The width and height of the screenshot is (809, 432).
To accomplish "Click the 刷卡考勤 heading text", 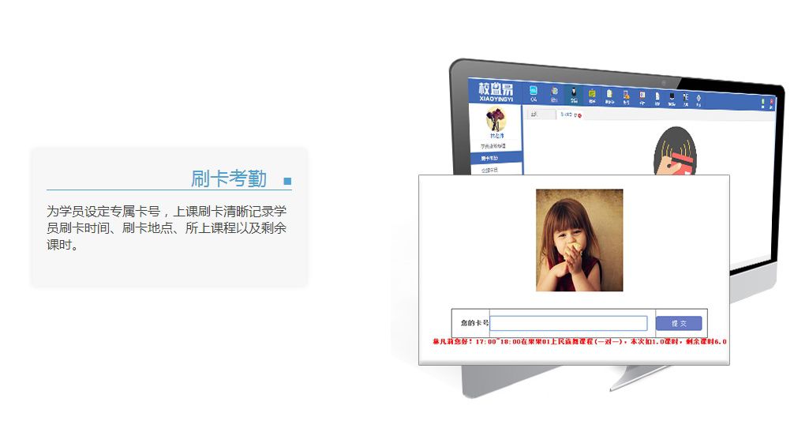I will click(x=228, y=179).
